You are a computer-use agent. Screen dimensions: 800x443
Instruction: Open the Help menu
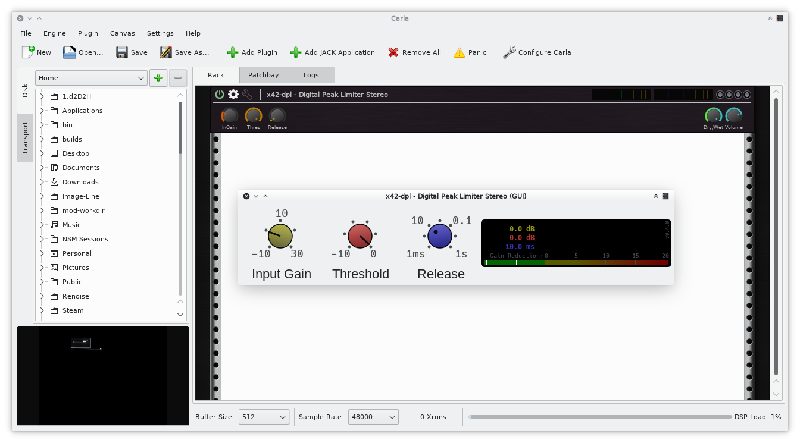tap(193, 33)
